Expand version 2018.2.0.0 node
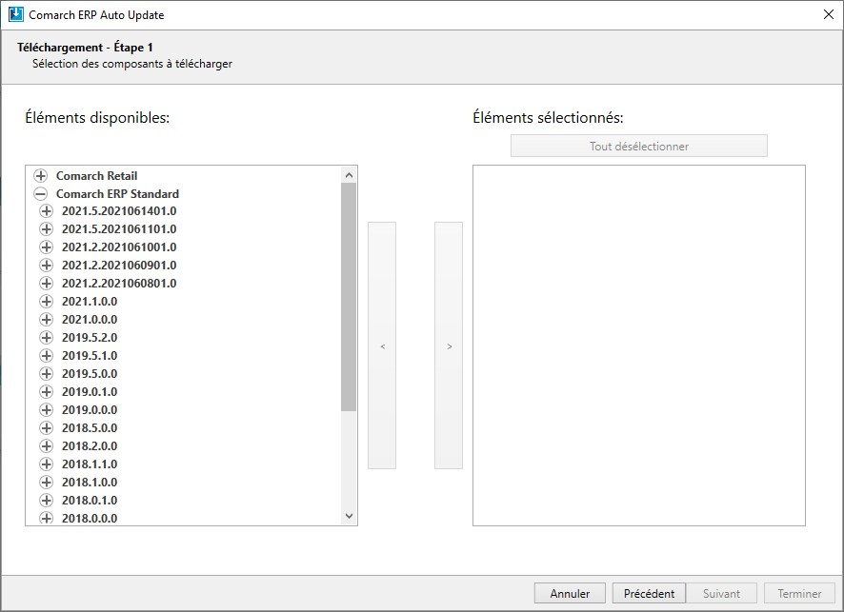The image size is (844, 612). point(47,445)
